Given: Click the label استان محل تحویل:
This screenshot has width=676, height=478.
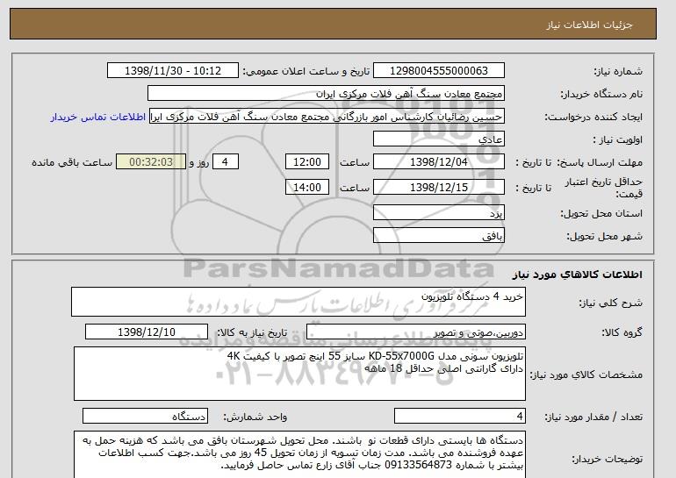Looking at the screenshot, I should click(601, 213).
